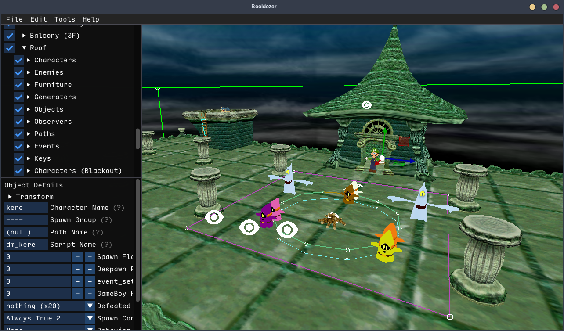Open the Help menu
564x331 pixels.
(x=91, y=19)
